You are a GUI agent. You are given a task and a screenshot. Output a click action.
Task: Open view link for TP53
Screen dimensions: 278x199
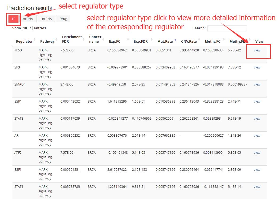pyautogui.click(x=257, y=50)
